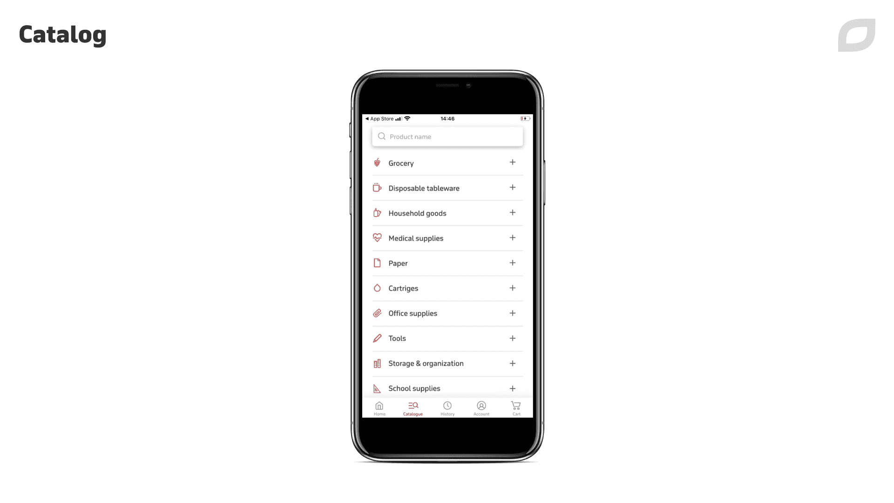Viewport: 894px width, 503px height.
Task: Tap the Office supplies paperclip icon
Action: (378, 313)
